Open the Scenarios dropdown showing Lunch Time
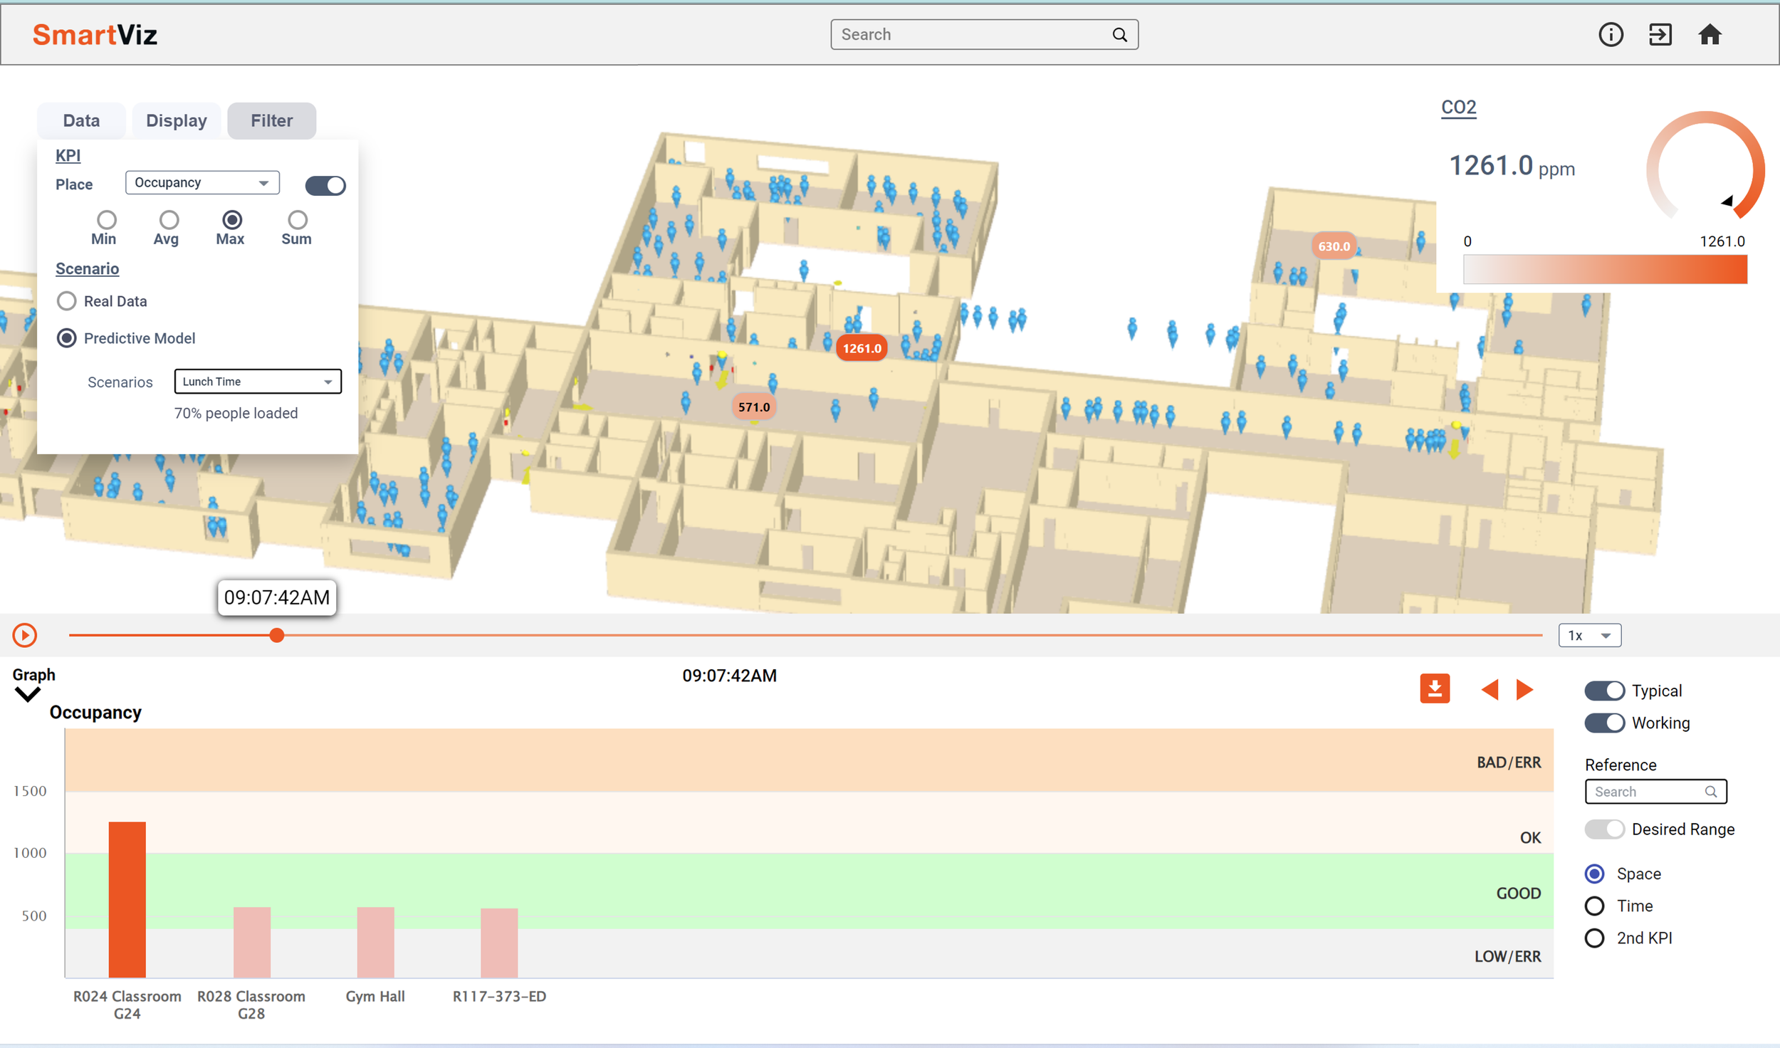This screenshot has width=1780, height=1048. pyautogui.click(x=258, y=382)
